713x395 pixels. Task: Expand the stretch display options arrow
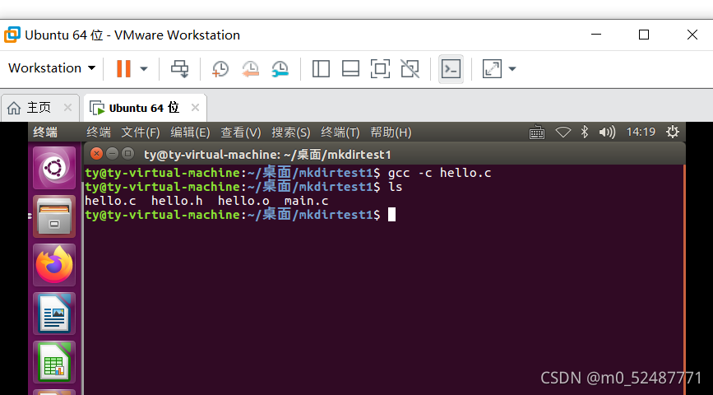(512, 69)
